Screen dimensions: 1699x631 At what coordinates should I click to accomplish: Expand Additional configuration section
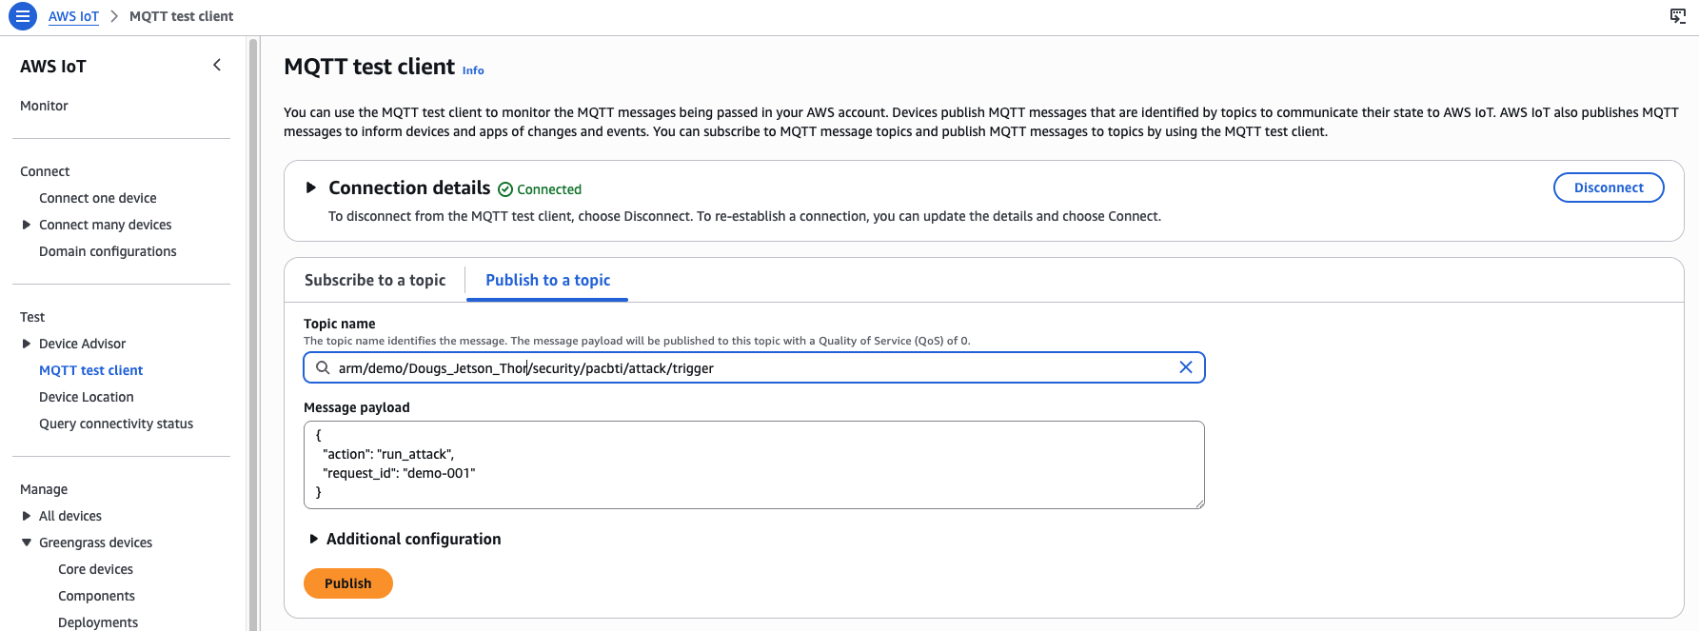(313, 539)
